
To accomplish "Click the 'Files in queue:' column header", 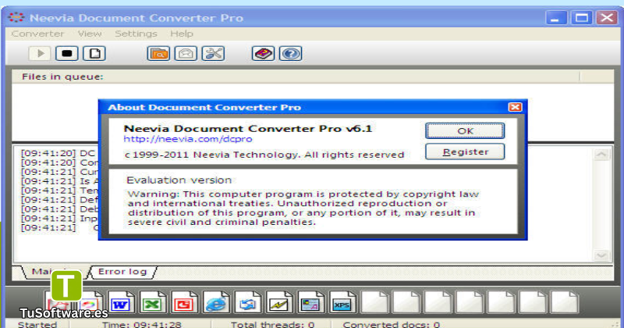I will coord(296,77).
